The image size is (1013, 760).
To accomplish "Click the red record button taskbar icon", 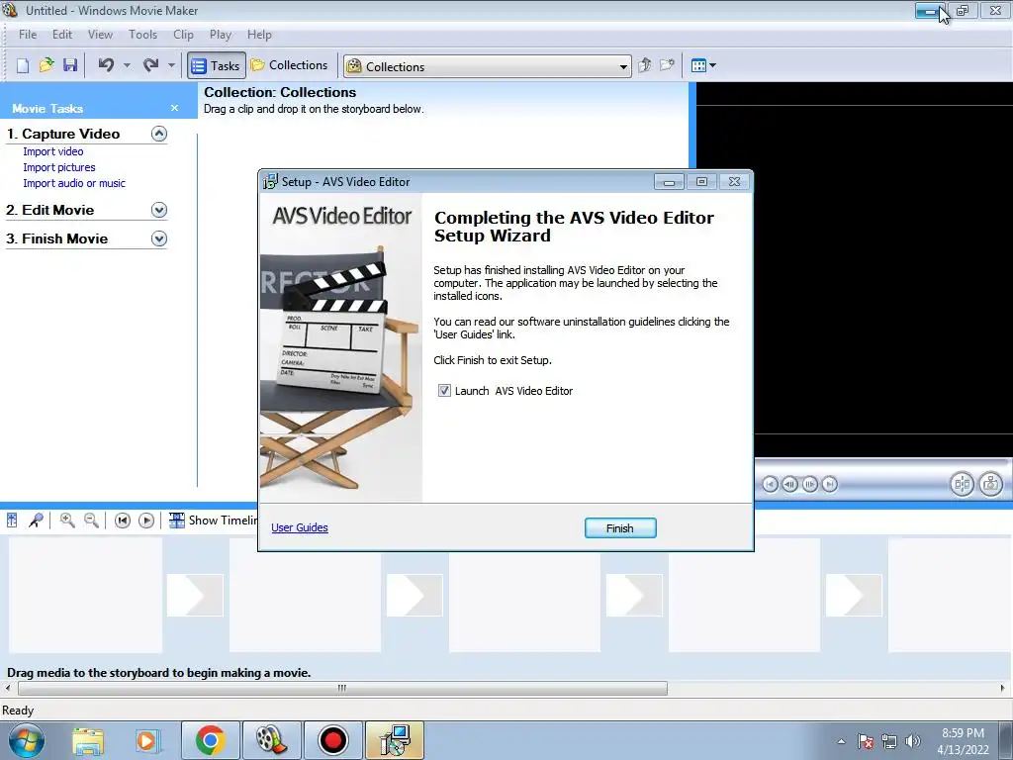I will [332, 740].
